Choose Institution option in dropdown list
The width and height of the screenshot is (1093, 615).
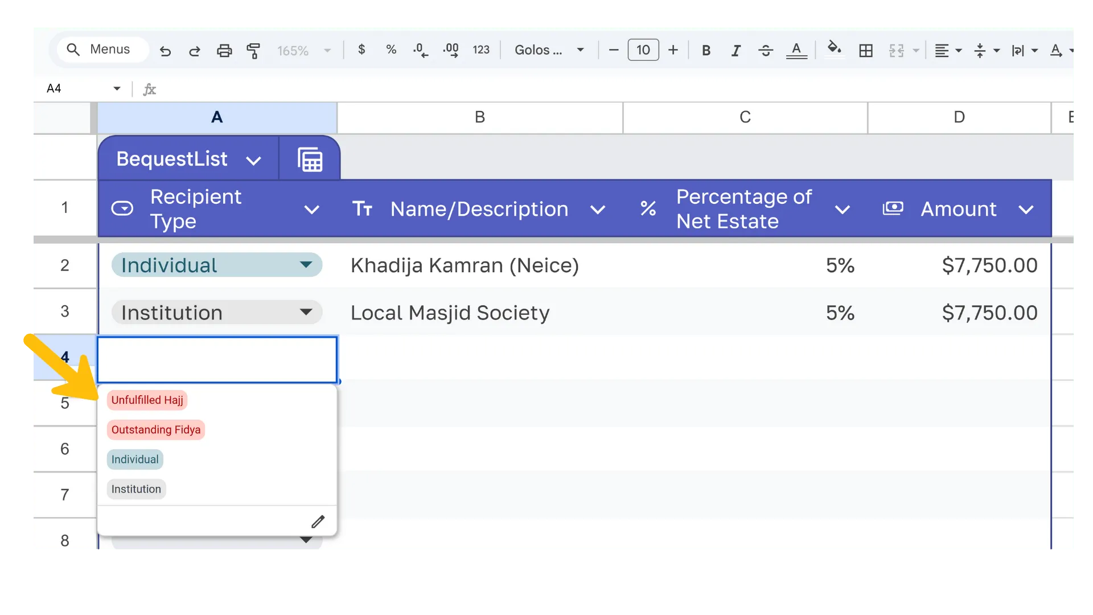(136, 489)
